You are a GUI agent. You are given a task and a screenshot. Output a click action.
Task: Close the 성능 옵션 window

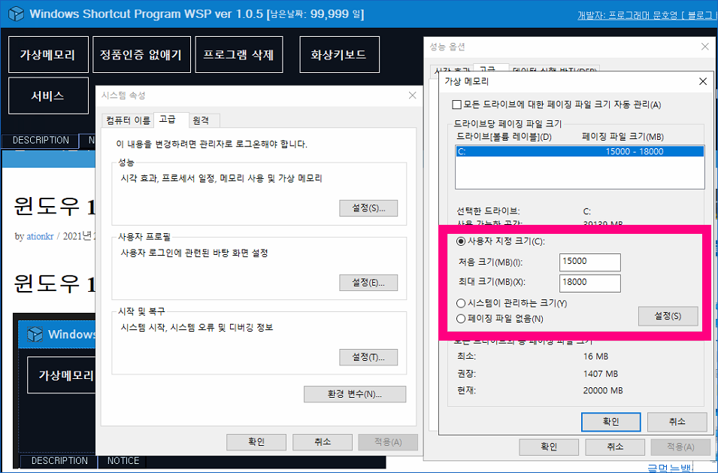point(705,47)
